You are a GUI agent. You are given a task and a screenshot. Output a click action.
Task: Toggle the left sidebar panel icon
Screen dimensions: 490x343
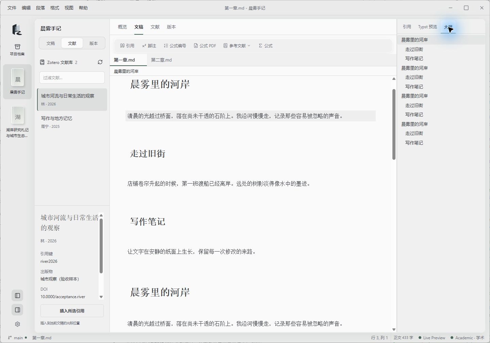click(17, 295)
